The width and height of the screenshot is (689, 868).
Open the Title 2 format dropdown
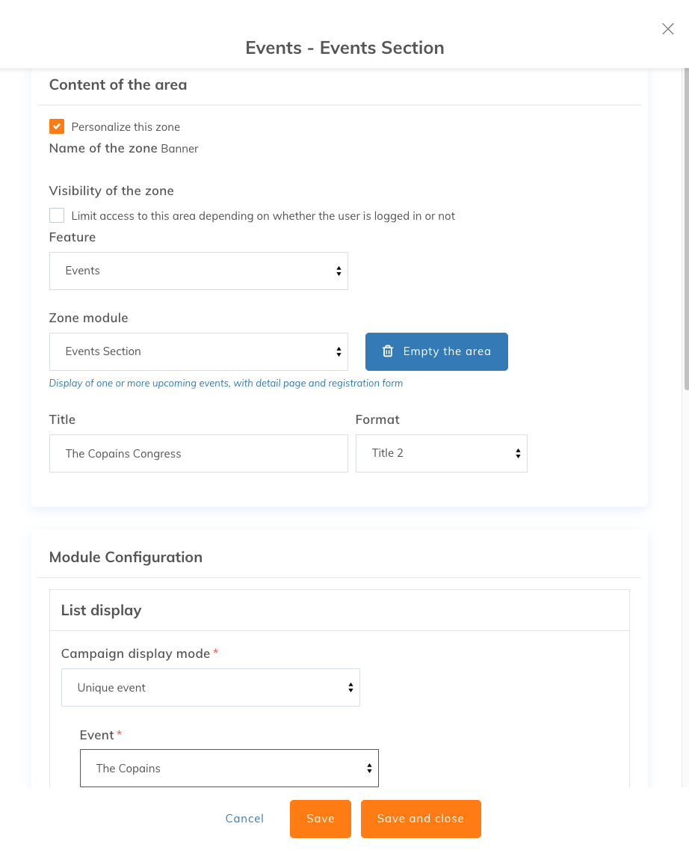pyautogui.click(x=442, y=453)
